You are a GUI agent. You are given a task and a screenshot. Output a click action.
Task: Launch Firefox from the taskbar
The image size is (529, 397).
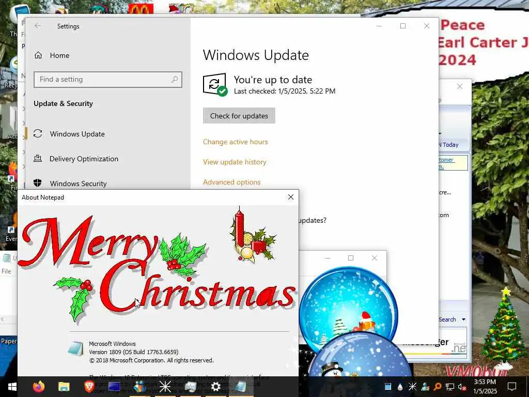click(x=38, y=387)
